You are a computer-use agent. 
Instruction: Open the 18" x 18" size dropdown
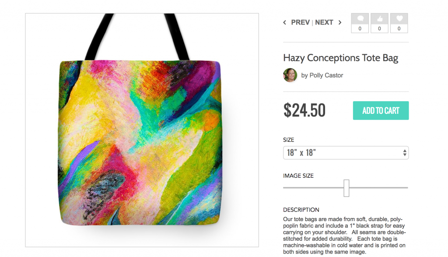click(x=346, y=153)
